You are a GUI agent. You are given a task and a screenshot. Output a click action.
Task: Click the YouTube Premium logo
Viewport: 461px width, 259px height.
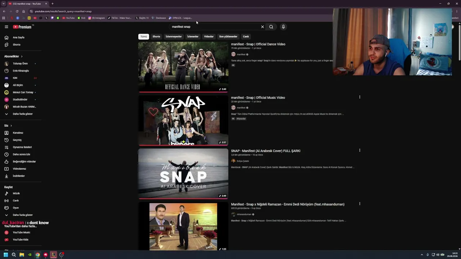[x=22, y=27]
